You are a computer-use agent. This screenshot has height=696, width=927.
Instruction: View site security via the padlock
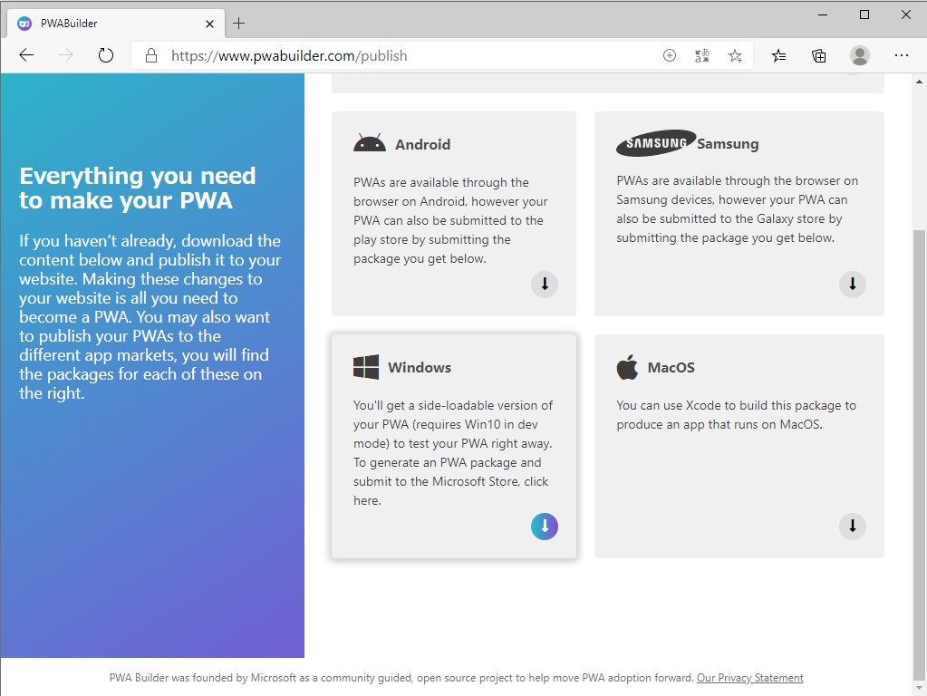(x=150, y=55)
